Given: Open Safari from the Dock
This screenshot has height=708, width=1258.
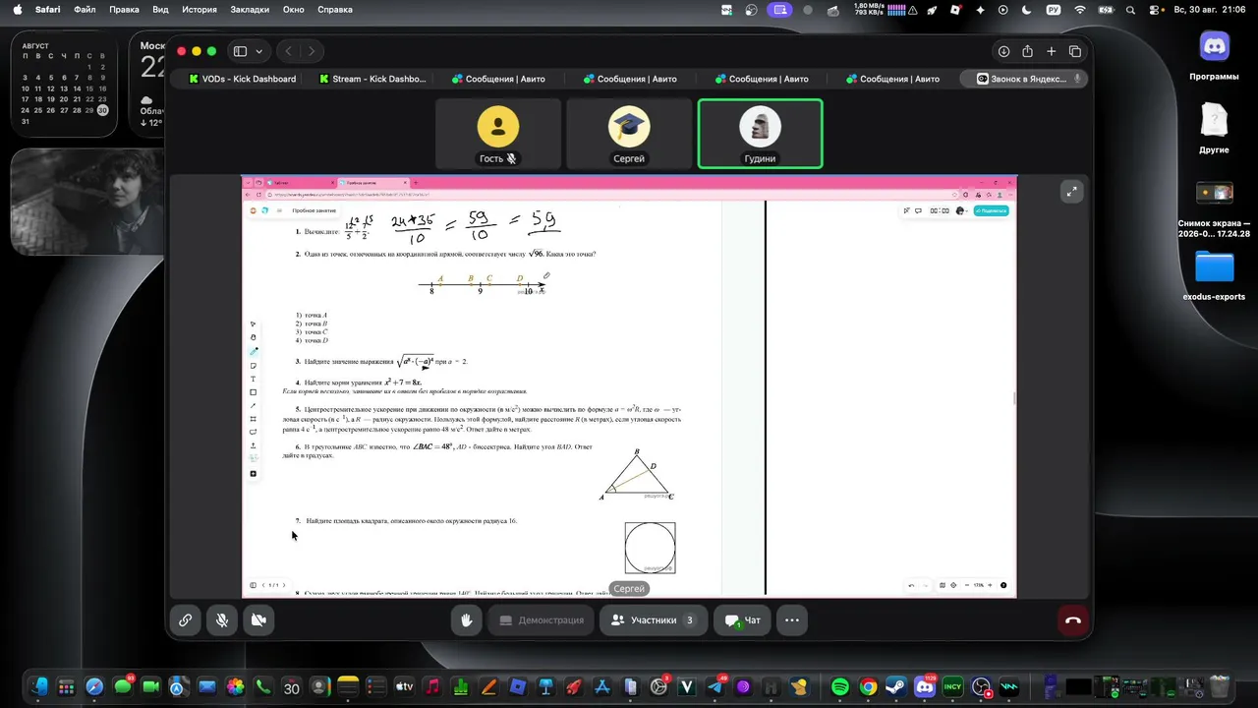Looking at the screenshot, I should tap(94, 687).
